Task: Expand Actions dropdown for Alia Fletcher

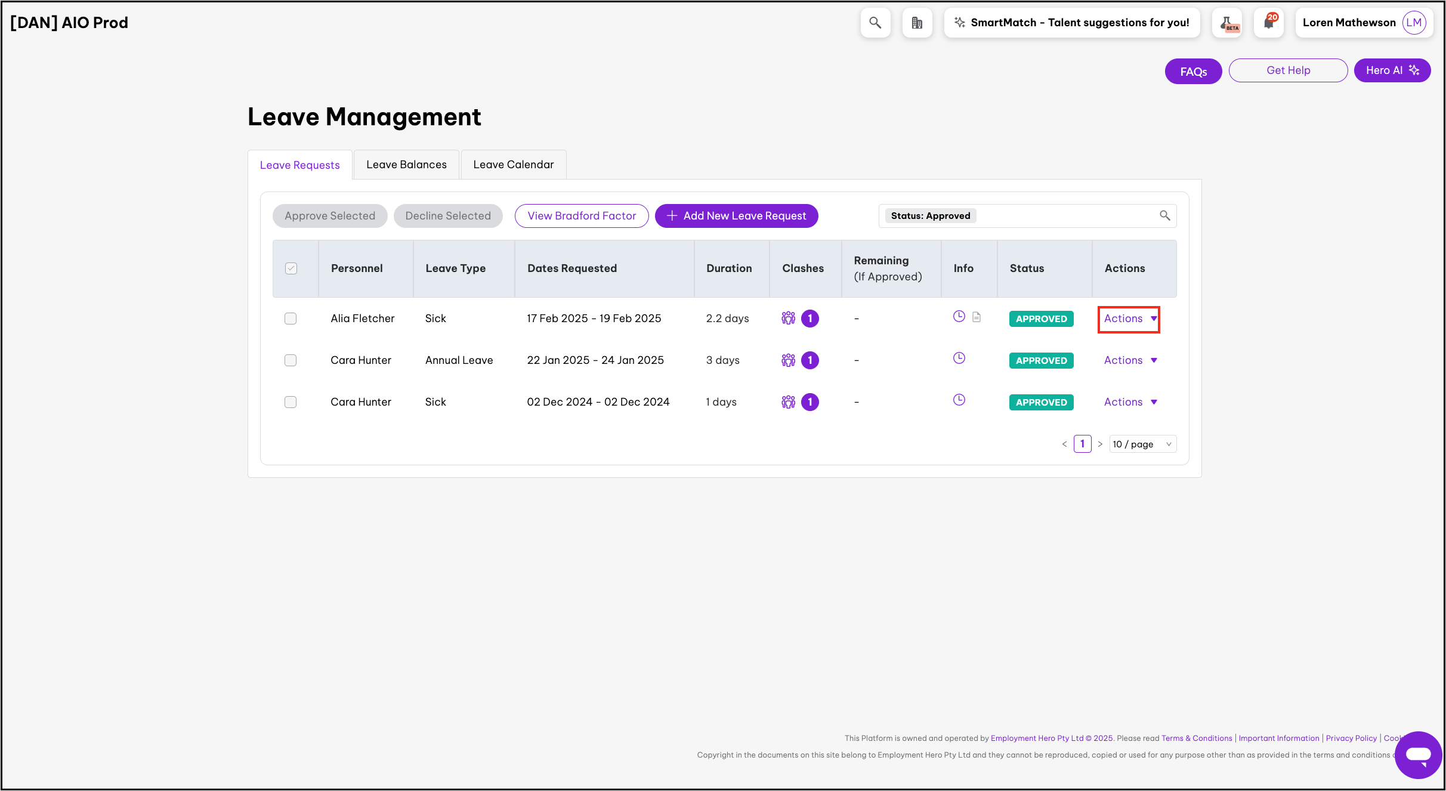Action: coord(1129,319)
